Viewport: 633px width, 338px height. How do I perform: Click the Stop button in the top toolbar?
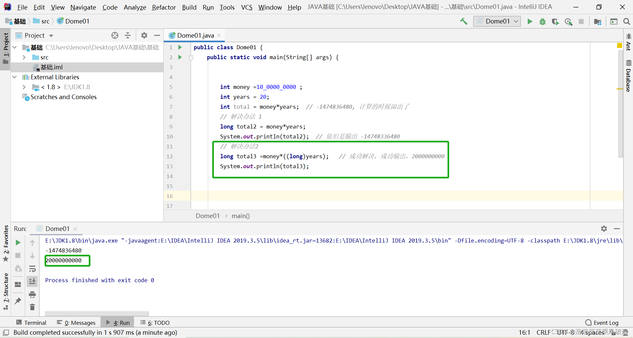click(x=581, y=21)
